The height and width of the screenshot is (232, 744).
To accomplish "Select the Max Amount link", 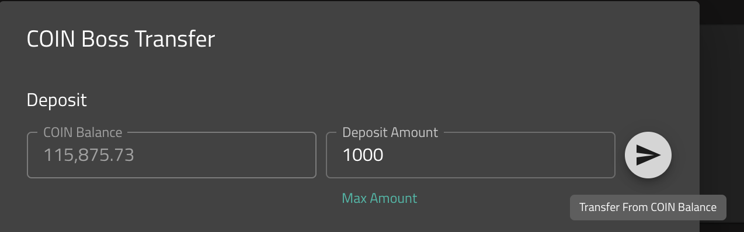I will [380, 198].
